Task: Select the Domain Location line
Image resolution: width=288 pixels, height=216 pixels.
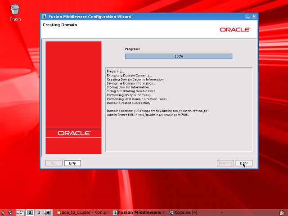Action: tap(157, 111)
